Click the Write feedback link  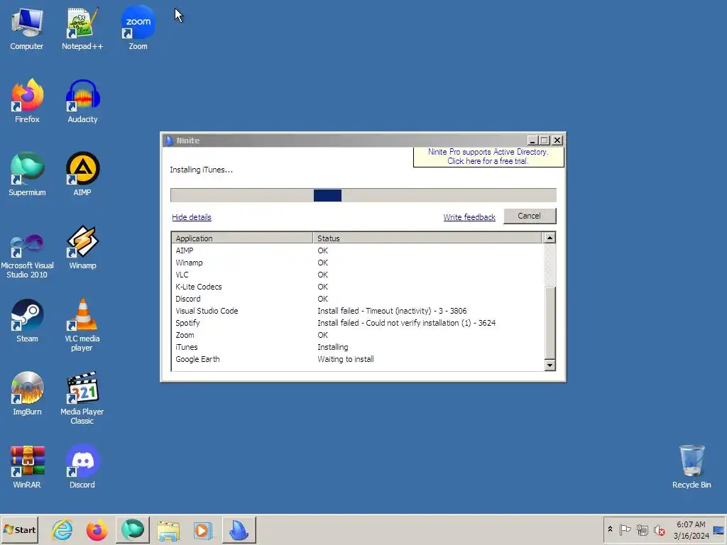pos(469,217)
